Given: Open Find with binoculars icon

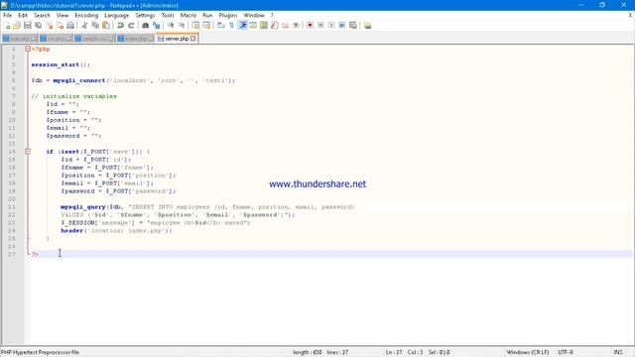Looking at the screenshot, I should pyautogui.click(x=146, y=26).
